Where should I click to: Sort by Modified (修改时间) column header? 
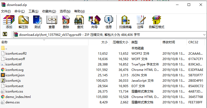pos(174,42)
